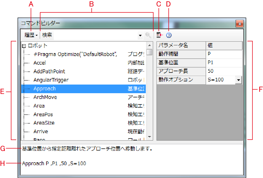Click the insert command icon in toolbar
263x178 pixels.
click(159, 35)
